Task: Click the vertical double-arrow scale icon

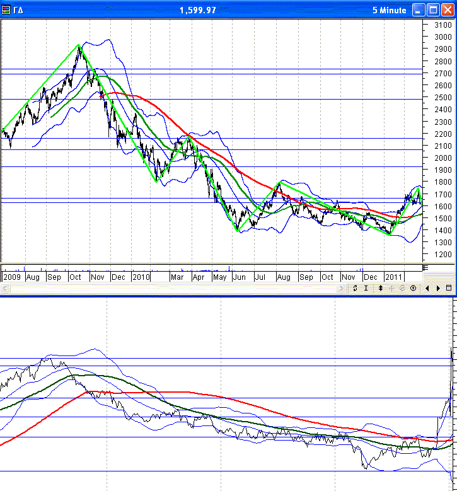Action: [x=381, y=288]
